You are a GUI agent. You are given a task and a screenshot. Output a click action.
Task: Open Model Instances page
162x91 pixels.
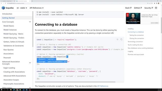[10, 30]
